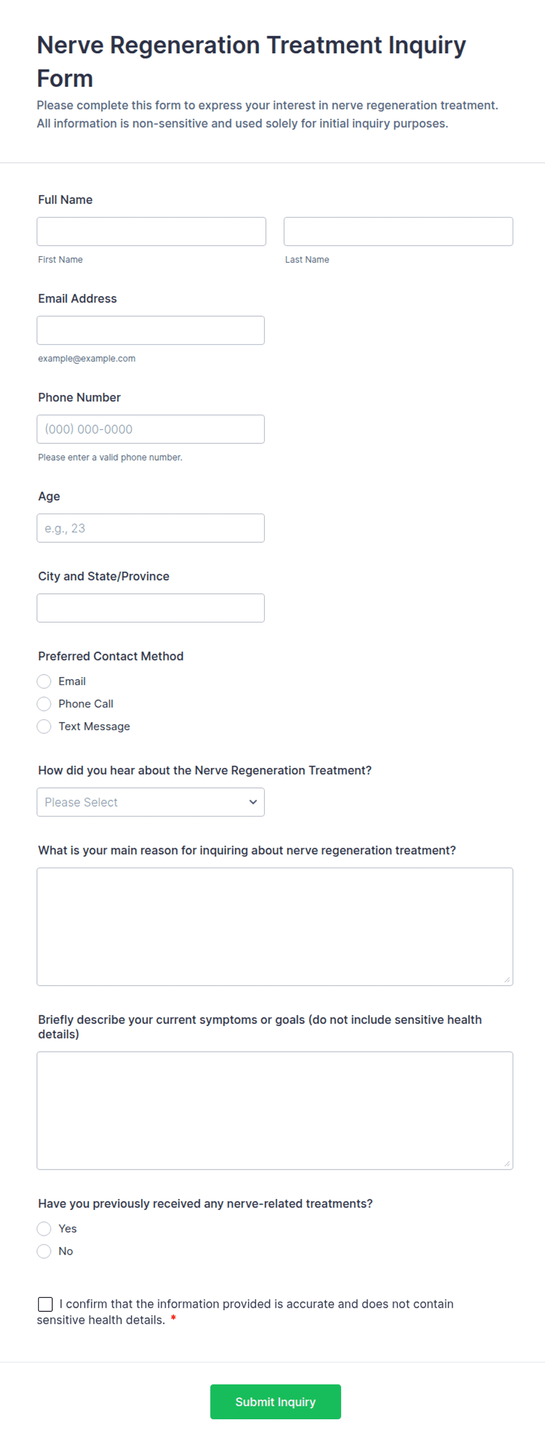Select No for previous nerve-related treatments
Viewport: 545px width, 1448px height.
click(x=44, y=1252)
